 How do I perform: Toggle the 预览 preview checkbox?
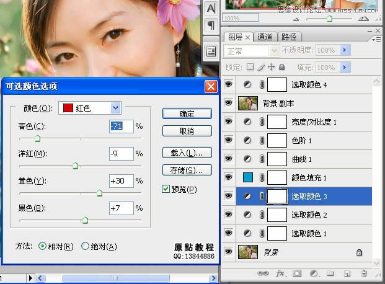point(166,189)
